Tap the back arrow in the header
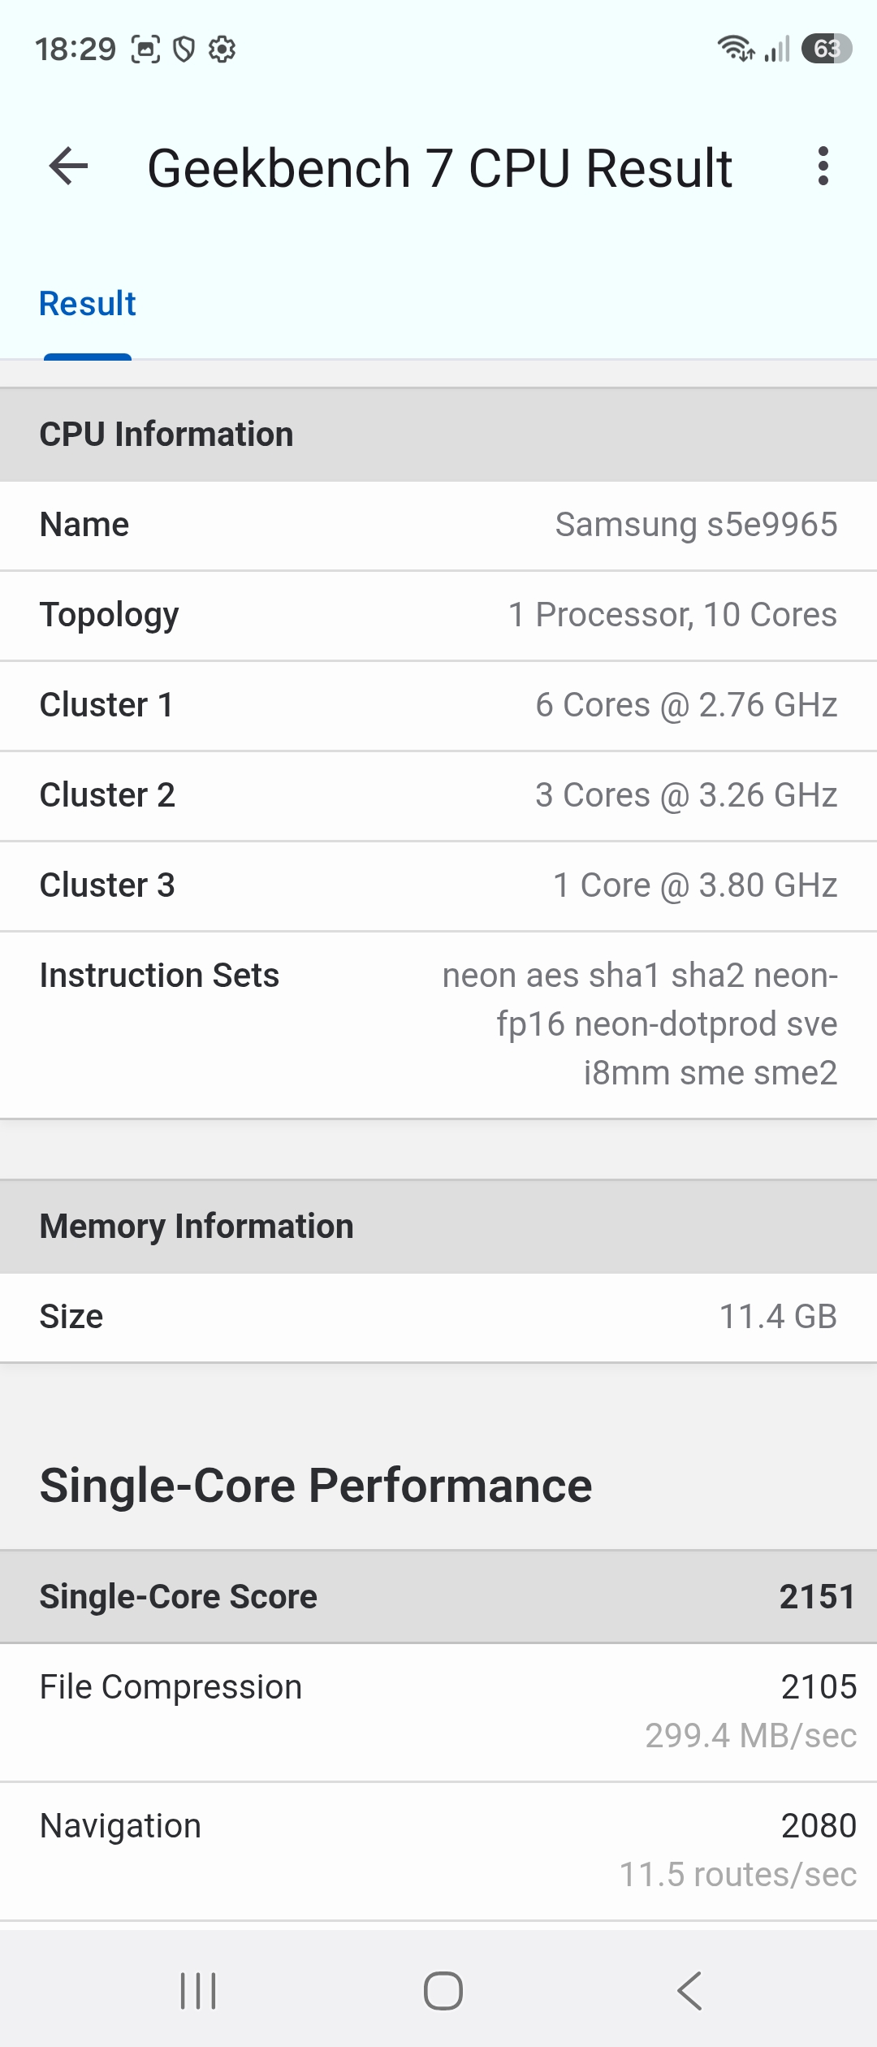 tap(68, 167)
